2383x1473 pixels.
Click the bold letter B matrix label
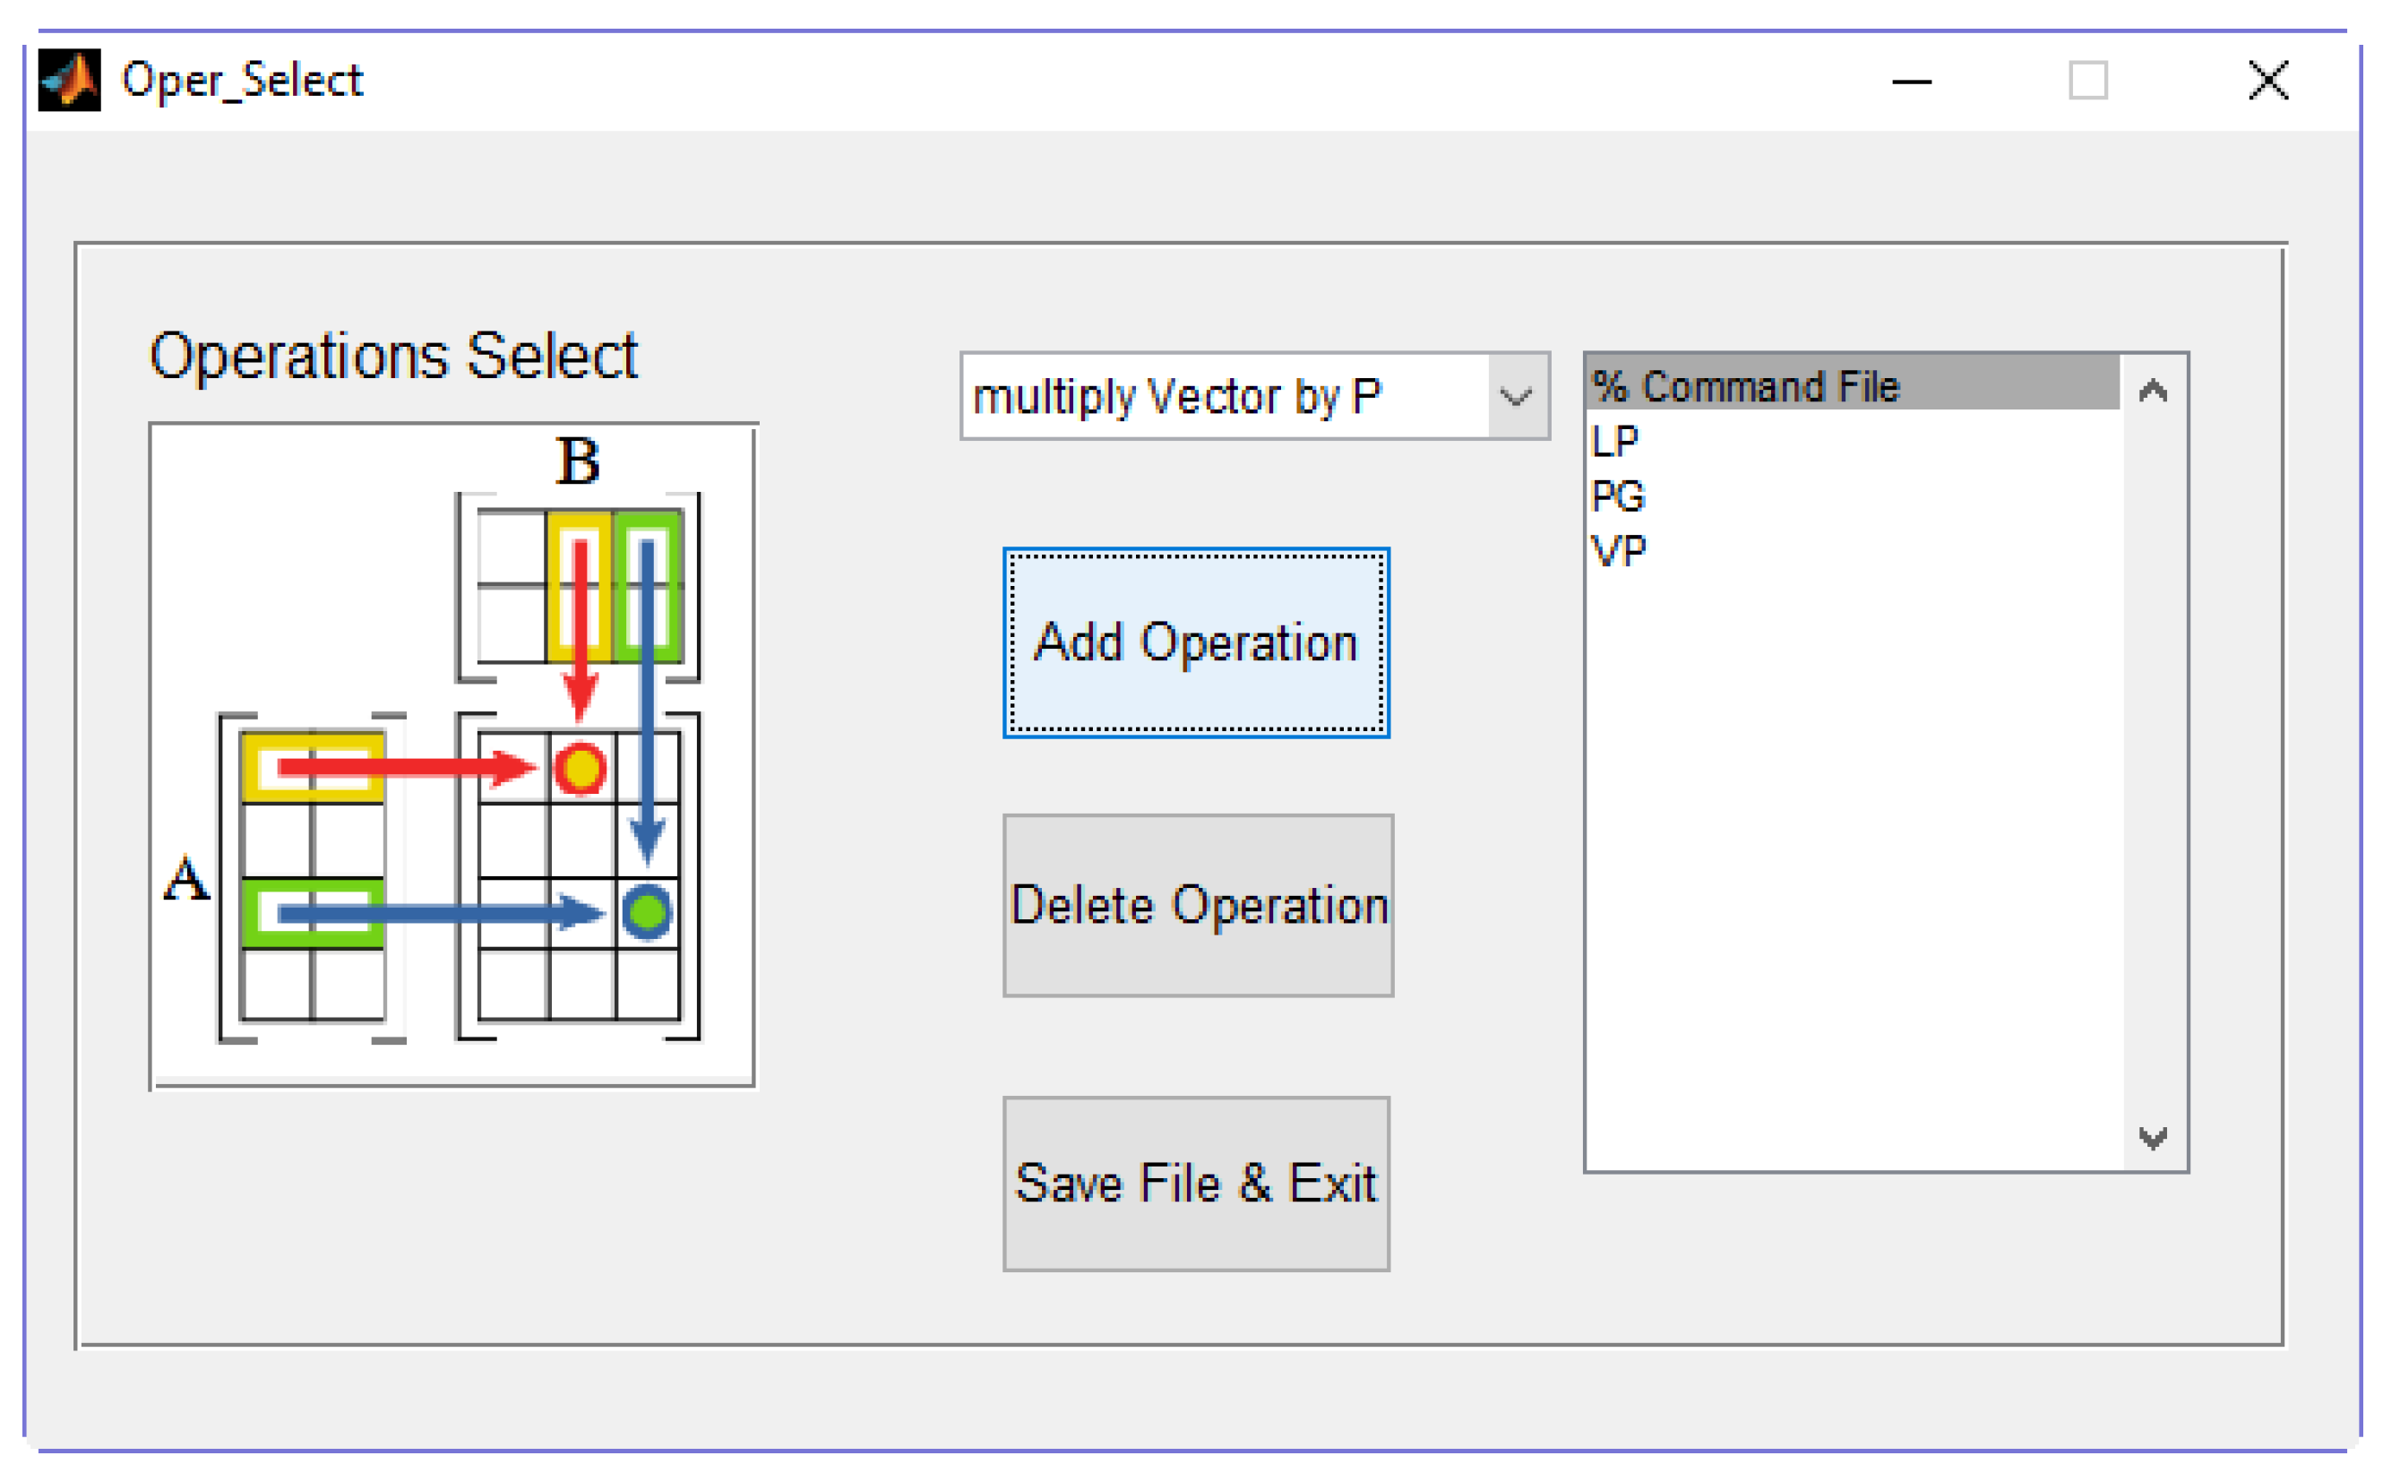click(578, 461)
